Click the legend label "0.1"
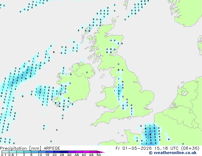The image size is (202, 156). [4, 155]
